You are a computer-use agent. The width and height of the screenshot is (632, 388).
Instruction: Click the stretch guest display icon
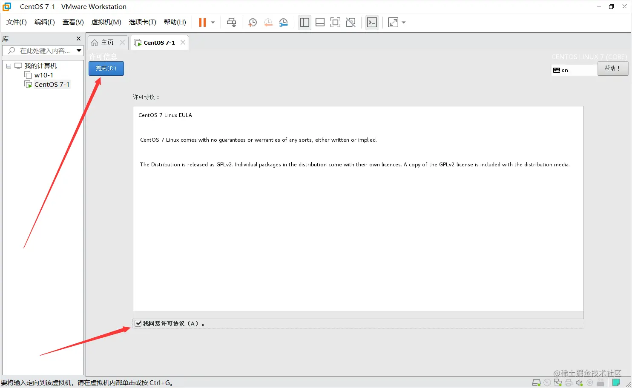click(x=393, y=23)
